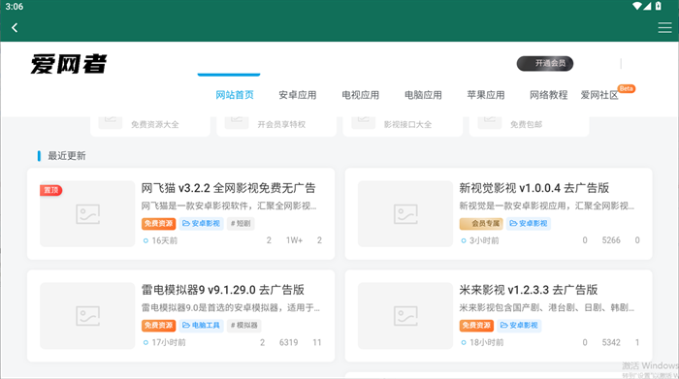Click the 1W+ view count

294,240
